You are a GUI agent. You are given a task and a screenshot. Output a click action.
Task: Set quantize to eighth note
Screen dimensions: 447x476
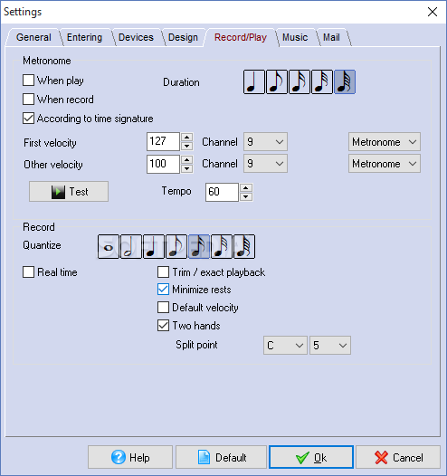(x=176, y=246)
